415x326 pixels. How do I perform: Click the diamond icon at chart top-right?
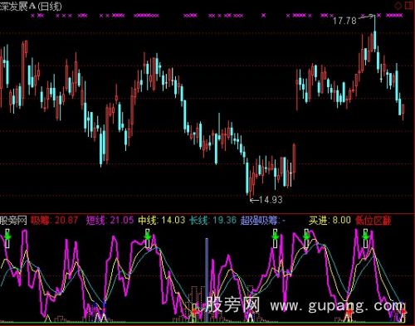[398, 5]
